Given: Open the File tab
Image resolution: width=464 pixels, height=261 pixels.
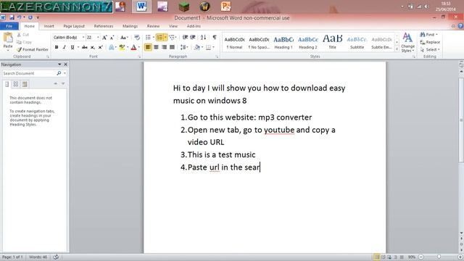Looking at the screenshot, I should pyautogui.click(x=9, y=26).
